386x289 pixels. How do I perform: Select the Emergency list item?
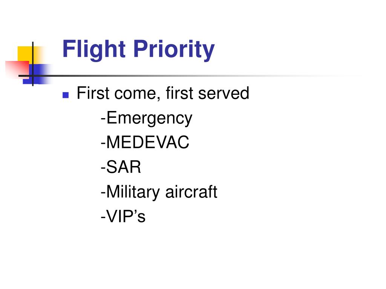coord(147,118)
